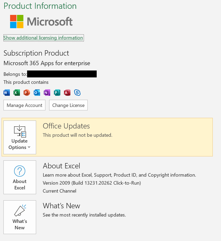Image resolution: width=221 pixels, height=241 pixels.
Task: Open the About Excel question-mark button
Action: (20, 177)
